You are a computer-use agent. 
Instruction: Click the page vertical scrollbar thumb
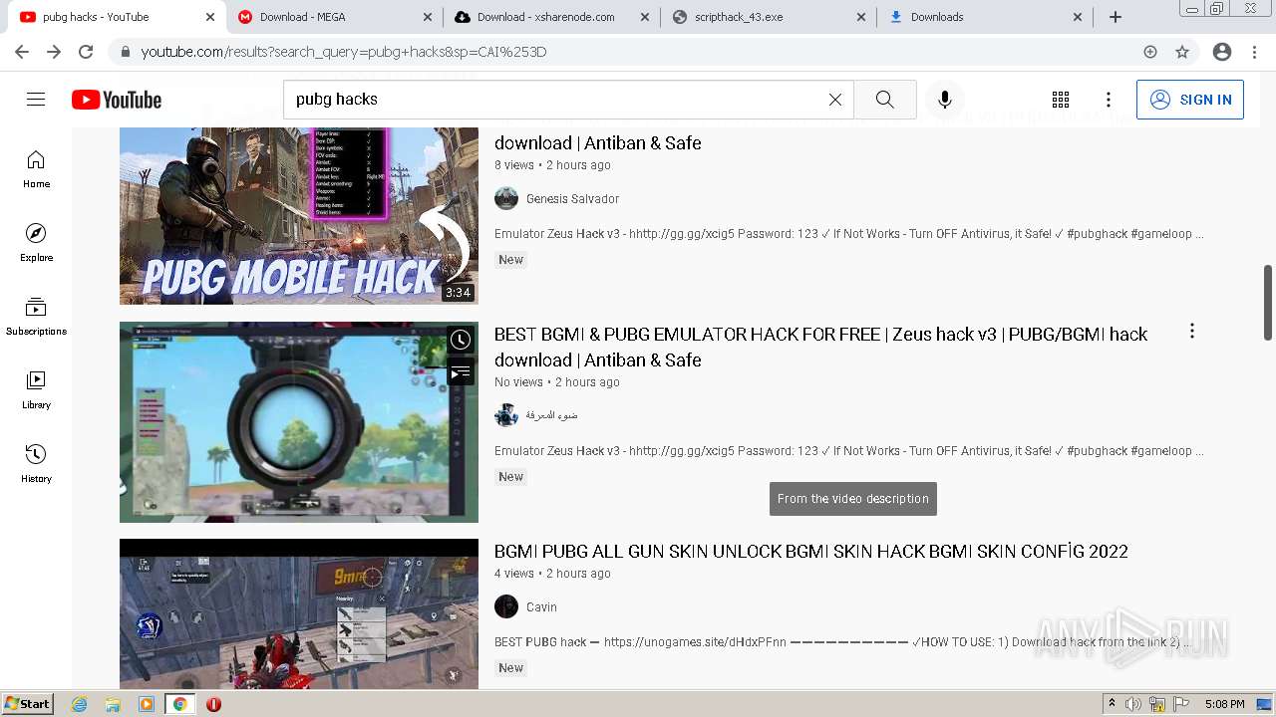click(x=1268, y=303)
